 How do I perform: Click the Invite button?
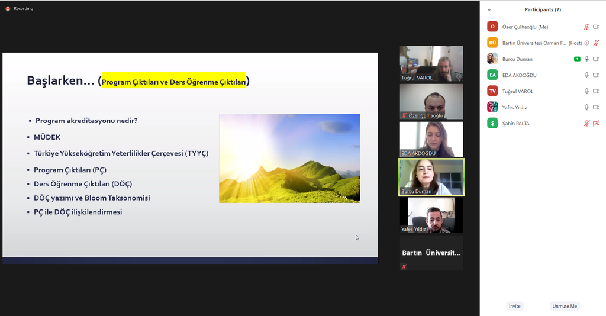click(514, 306)
